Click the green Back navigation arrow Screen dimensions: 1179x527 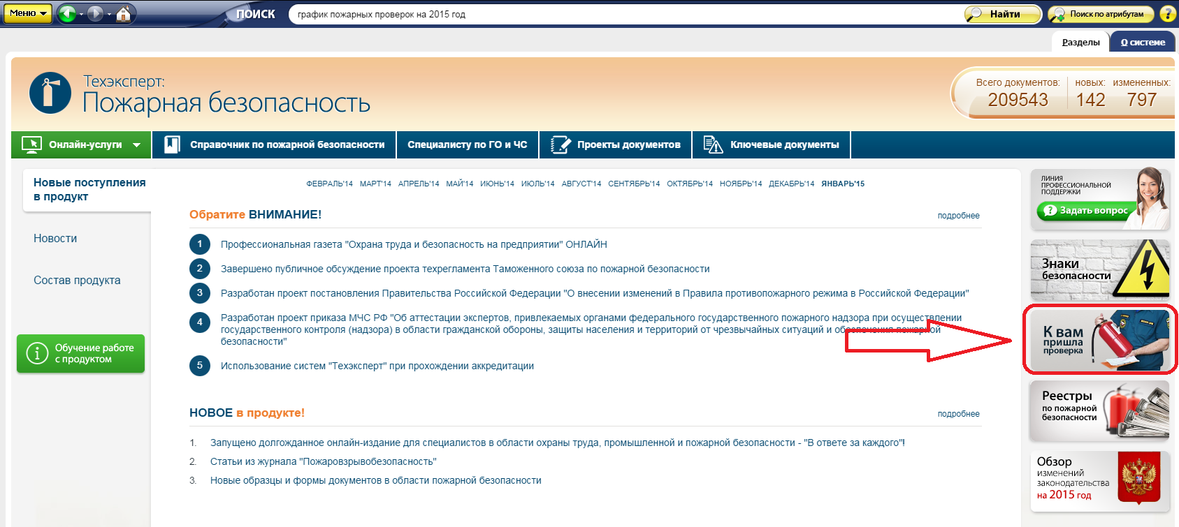pos(67,13)
